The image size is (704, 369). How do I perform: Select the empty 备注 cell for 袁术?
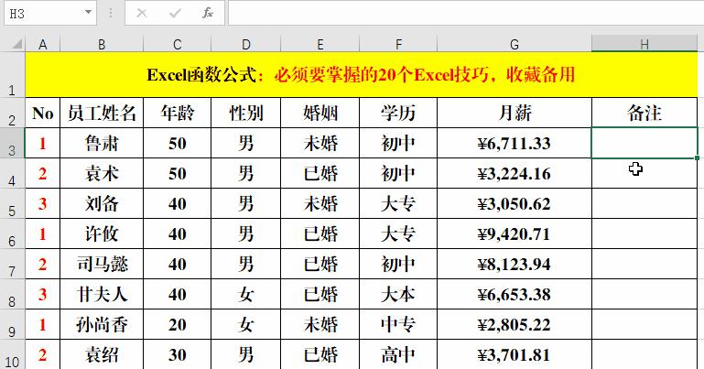pos(644,173)
